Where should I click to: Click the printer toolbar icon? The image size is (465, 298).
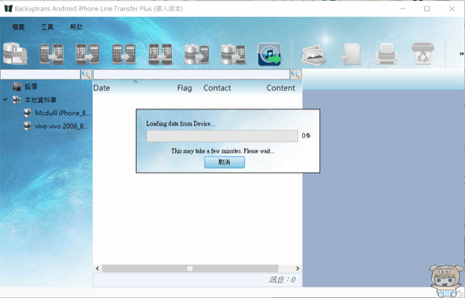[387, 54]
